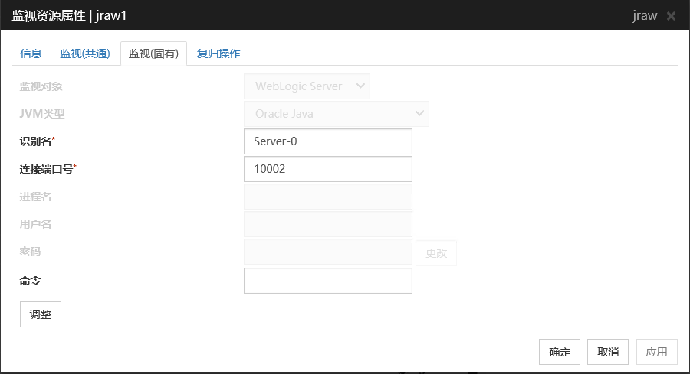Screen dimensions: 690x374
Task: Cancel the dialog using 取消
Action: coord(608,352)
